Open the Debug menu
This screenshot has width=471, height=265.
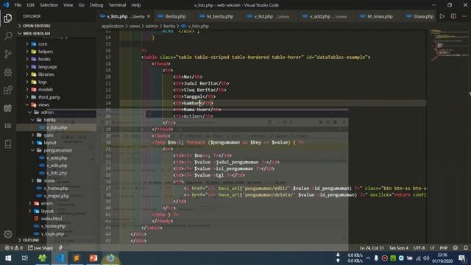96,5
